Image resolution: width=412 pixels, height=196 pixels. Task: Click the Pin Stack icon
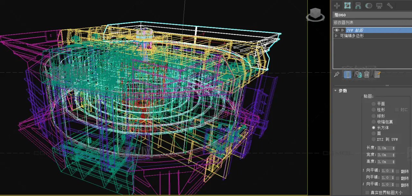[337, 75]
